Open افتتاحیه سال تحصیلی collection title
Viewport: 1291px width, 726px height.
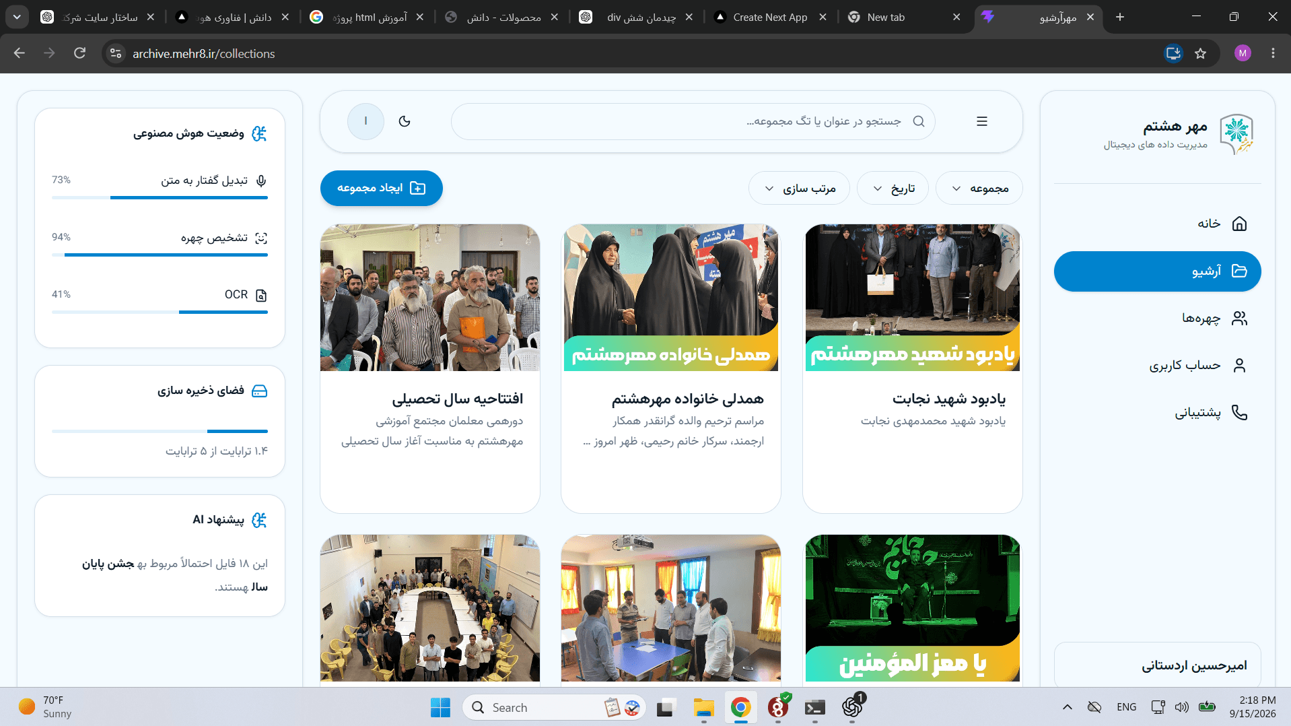click(457, 399)
